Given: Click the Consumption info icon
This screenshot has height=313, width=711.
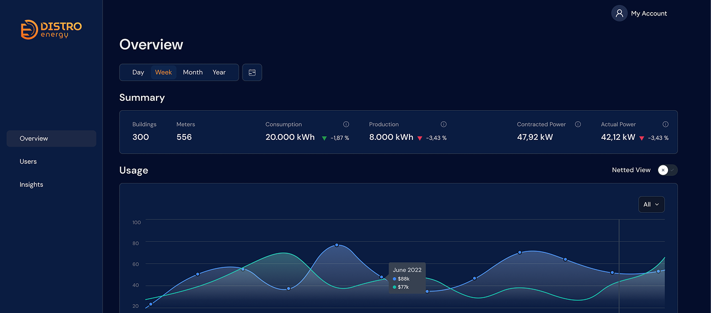Looking at the screenshot, I should (x=346, y=125).
